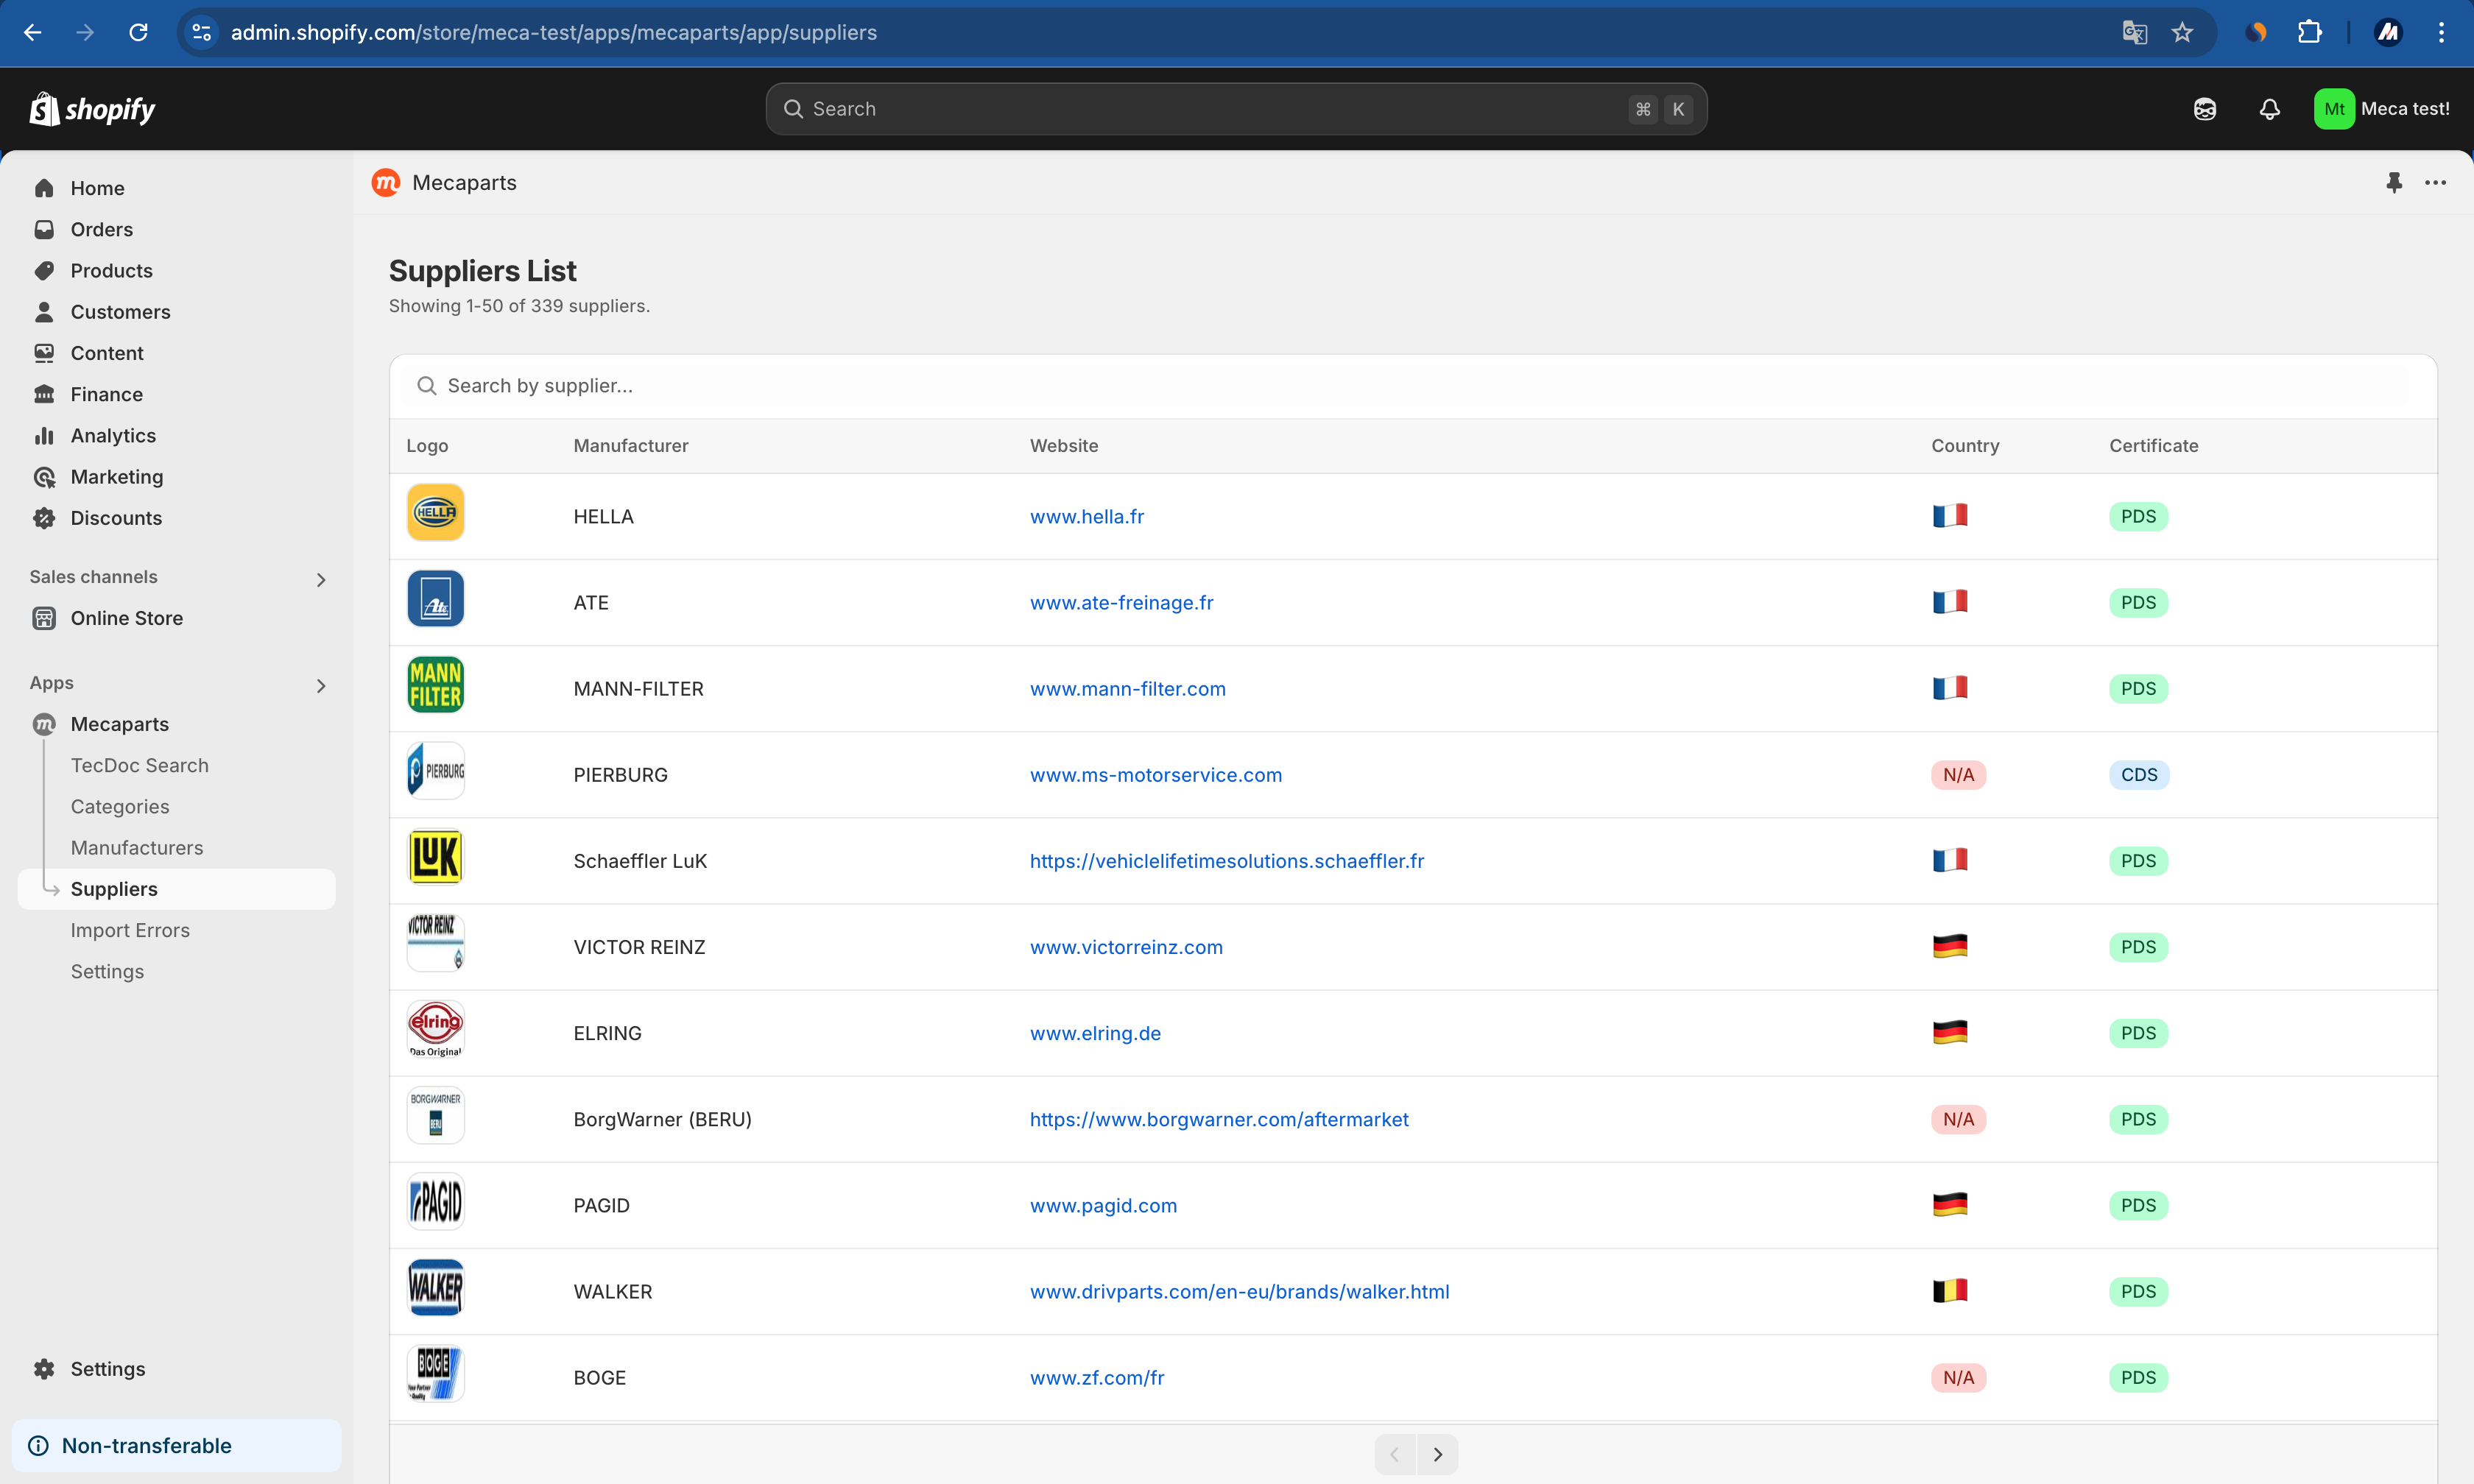Open the borgwarner.com/aftermarket link
This screenshot has height=1484, width=2474.
pos(1219,1119)
